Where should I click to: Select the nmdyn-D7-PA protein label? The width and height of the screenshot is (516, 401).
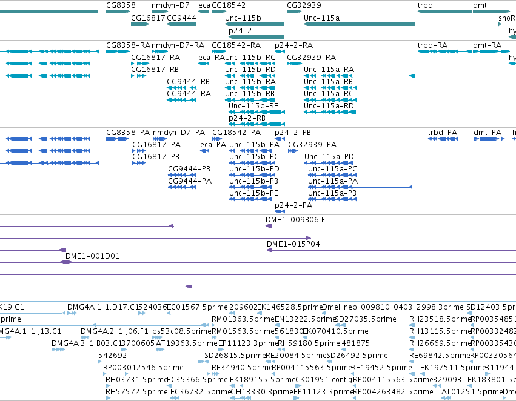179,133
